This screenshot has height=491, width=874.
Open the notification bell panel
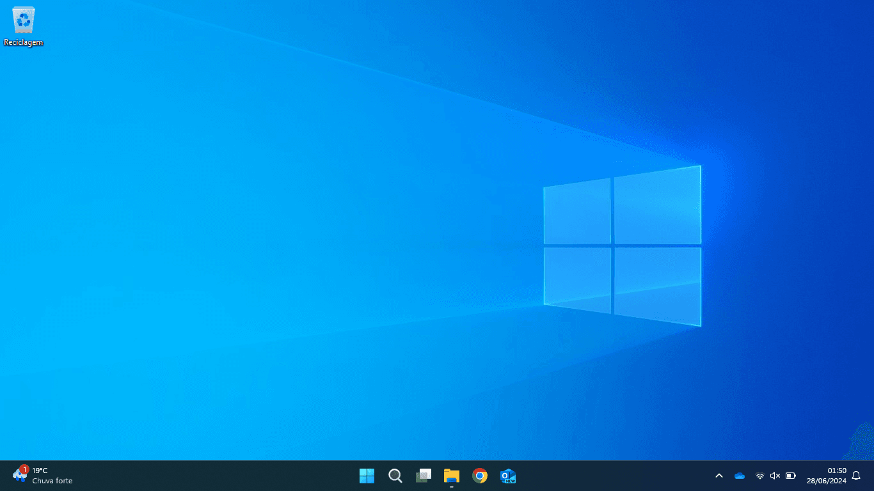coord(856,476)
